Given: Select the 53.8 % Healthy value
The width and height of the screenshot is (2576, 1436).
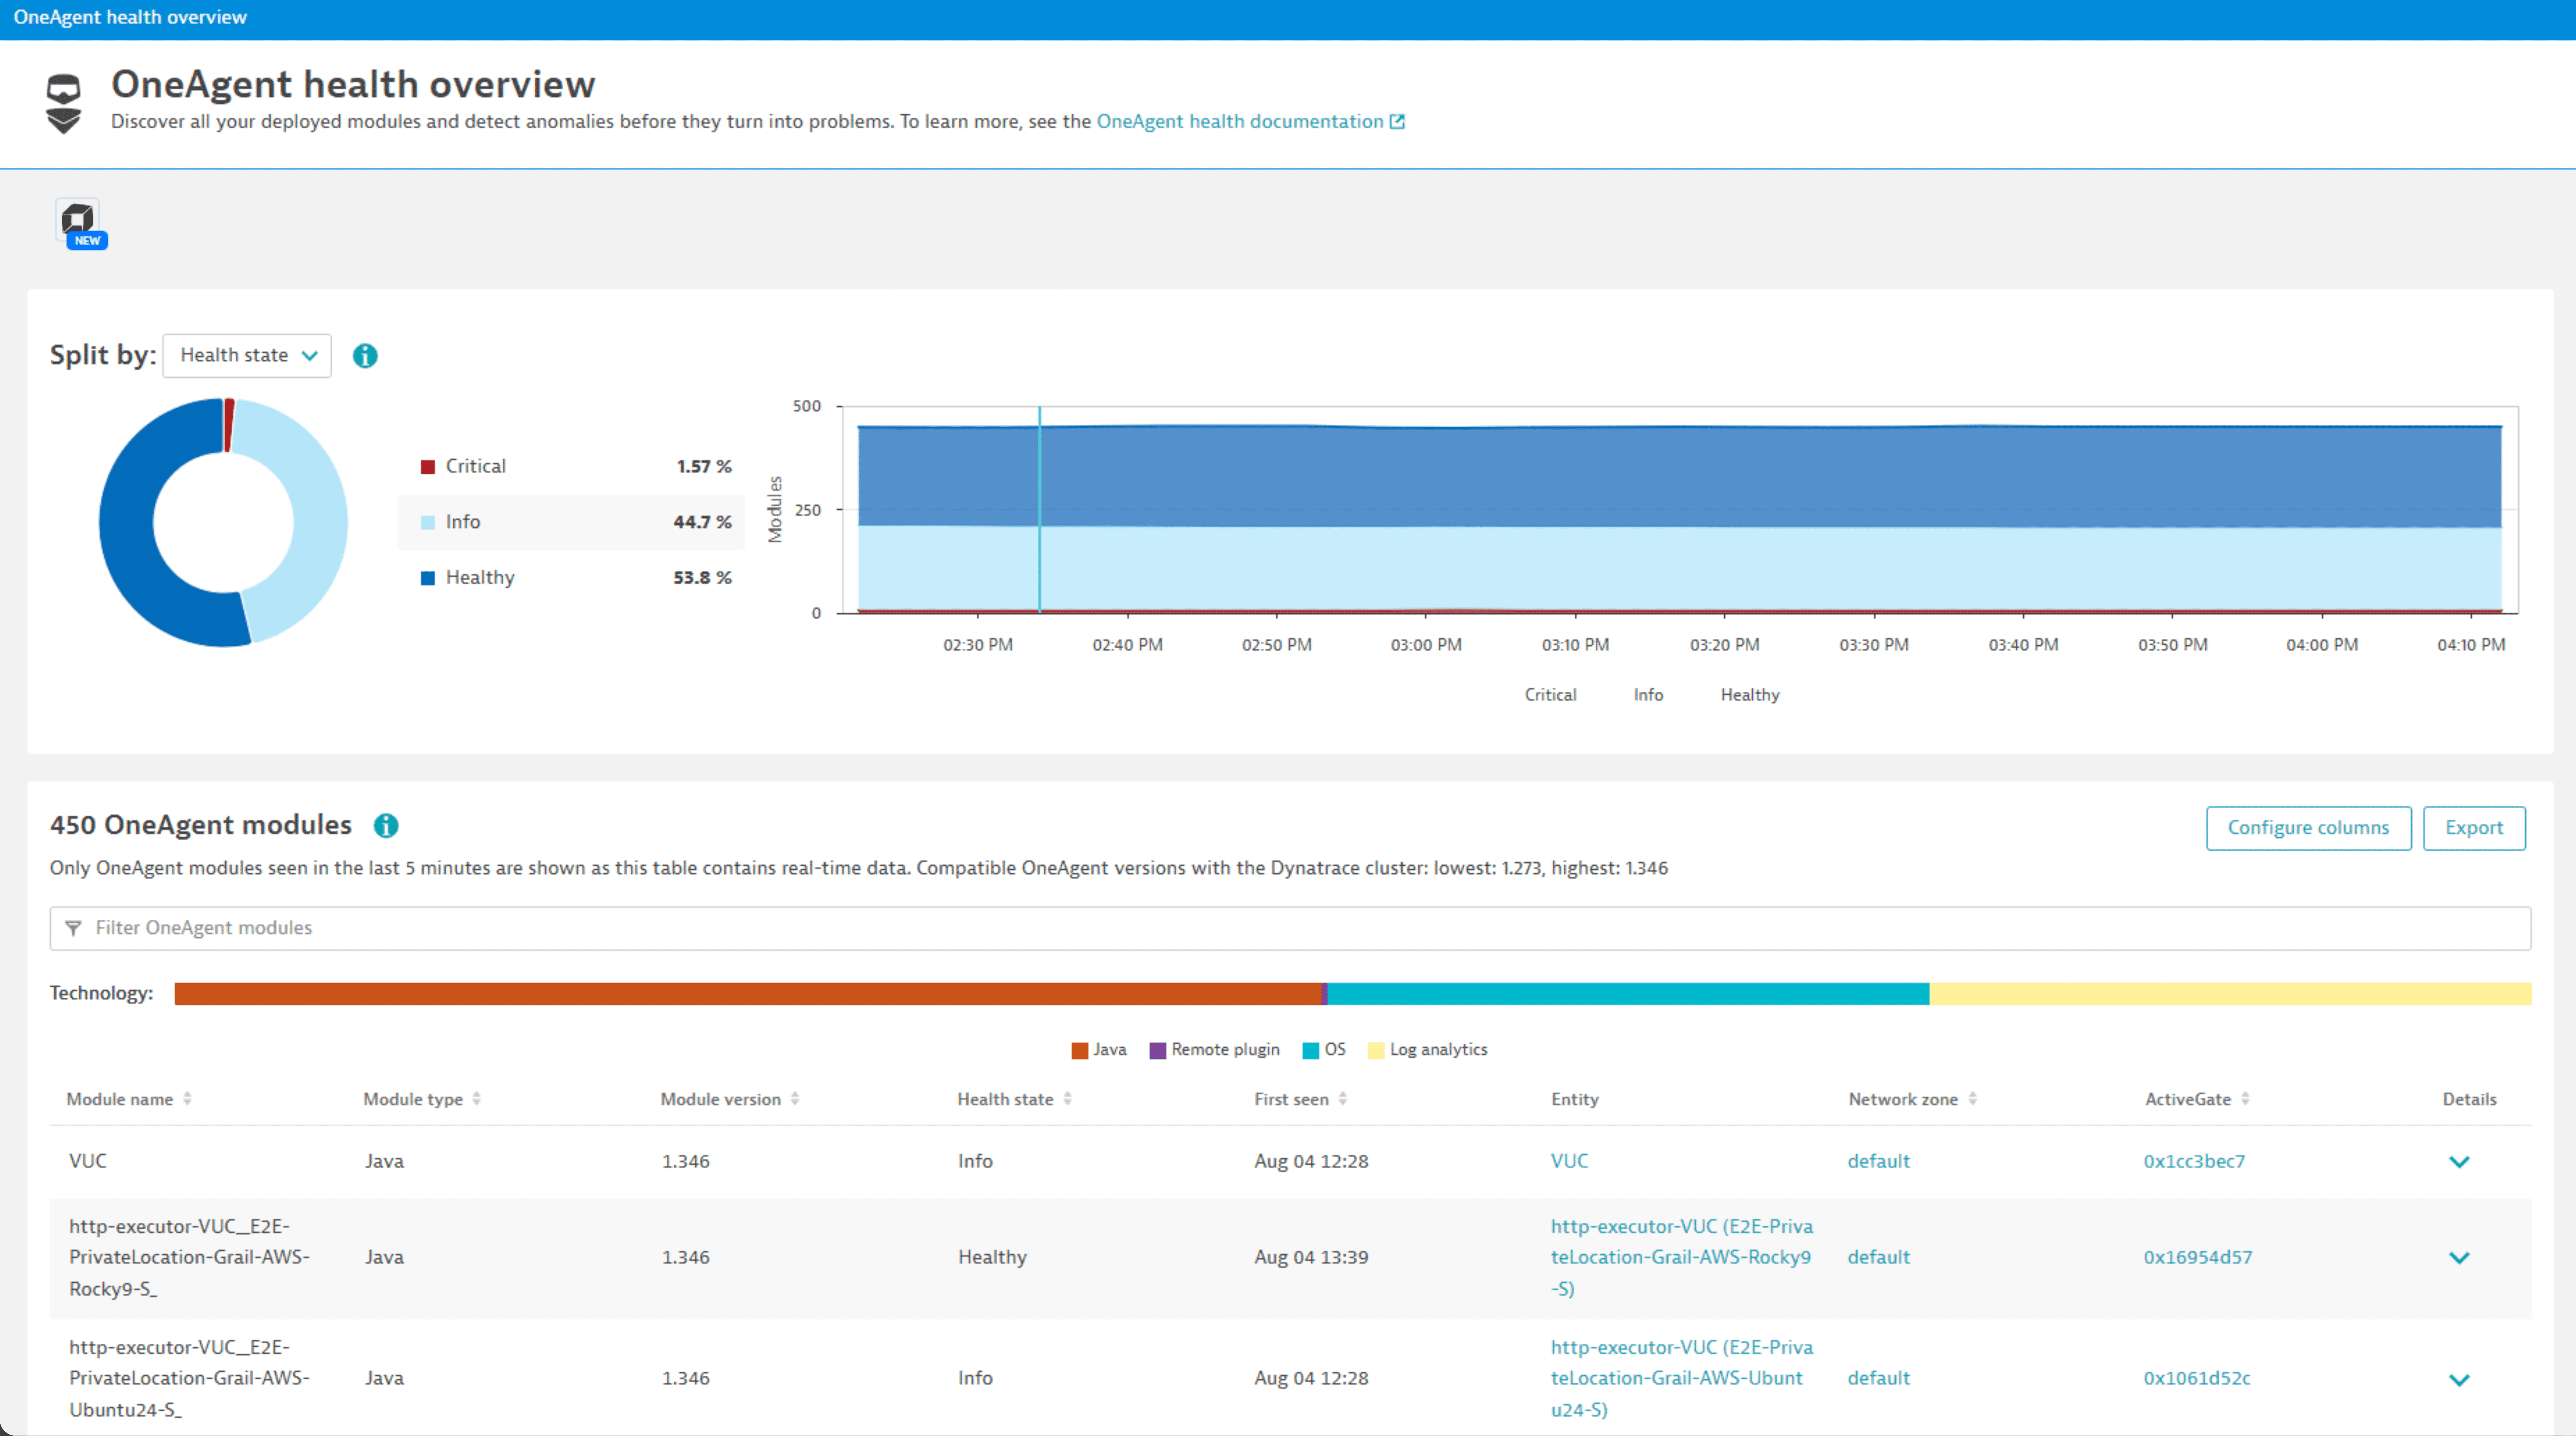Looking at the screenshot, I should coord(702,578).
